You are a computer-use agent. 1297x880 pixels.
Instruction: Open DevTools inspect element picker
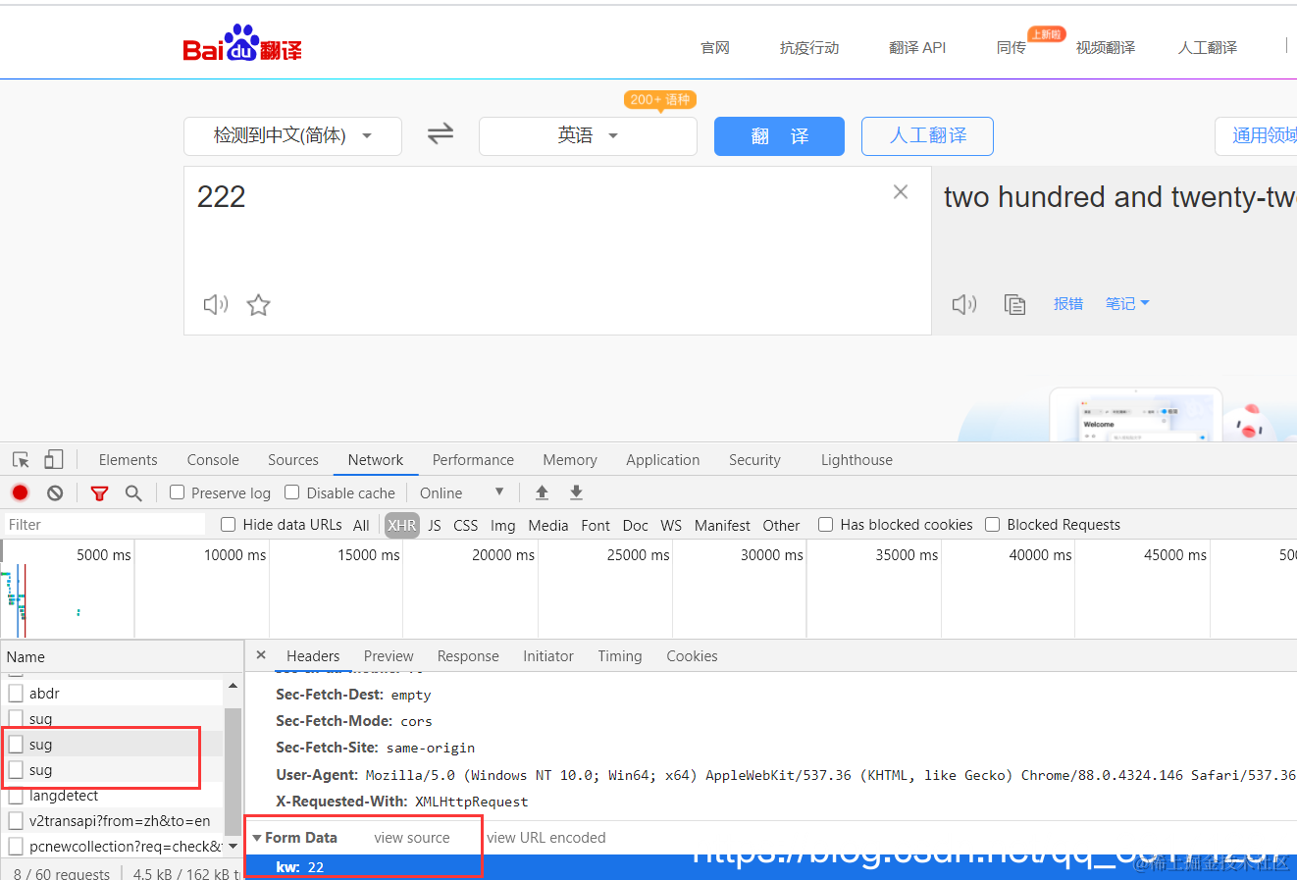pos(21,459)
